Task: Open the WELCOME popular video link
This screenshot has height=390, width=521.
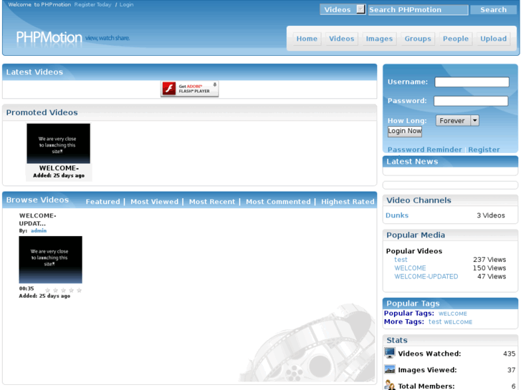Action: tap(410, 268)
